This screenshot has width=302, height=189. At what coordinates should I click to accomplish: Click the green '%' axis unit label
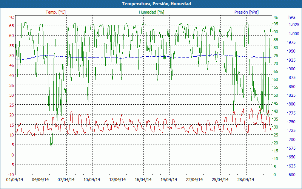[x=276, y=17]
